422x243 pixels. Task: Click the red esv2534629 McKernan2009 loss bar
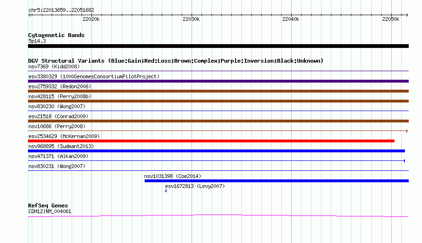(211, 141)
